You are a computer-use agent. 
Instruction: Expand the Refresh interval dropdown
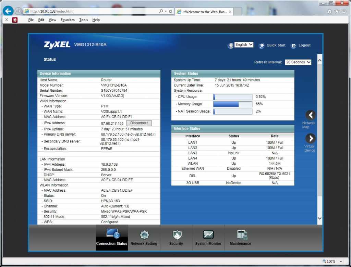[298, 62]
